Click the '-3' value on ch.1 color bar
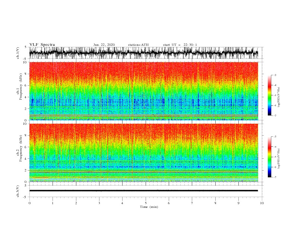The image size is (295, 228). [275, 75]
